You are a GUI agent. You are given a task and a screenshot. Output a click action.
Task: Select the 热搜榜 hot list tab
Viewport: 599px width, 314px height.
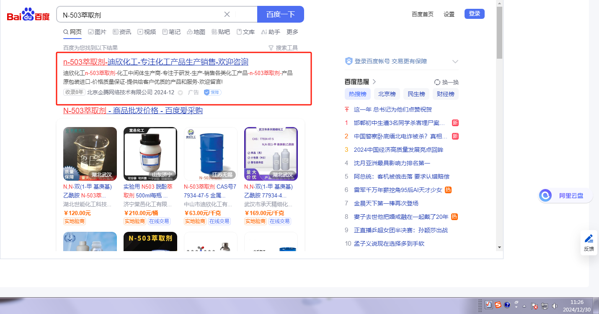pos(358,94)
